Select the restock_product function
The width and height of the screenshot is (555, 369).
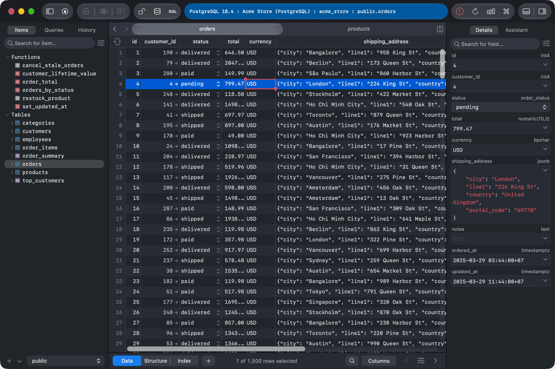point(46,98)
